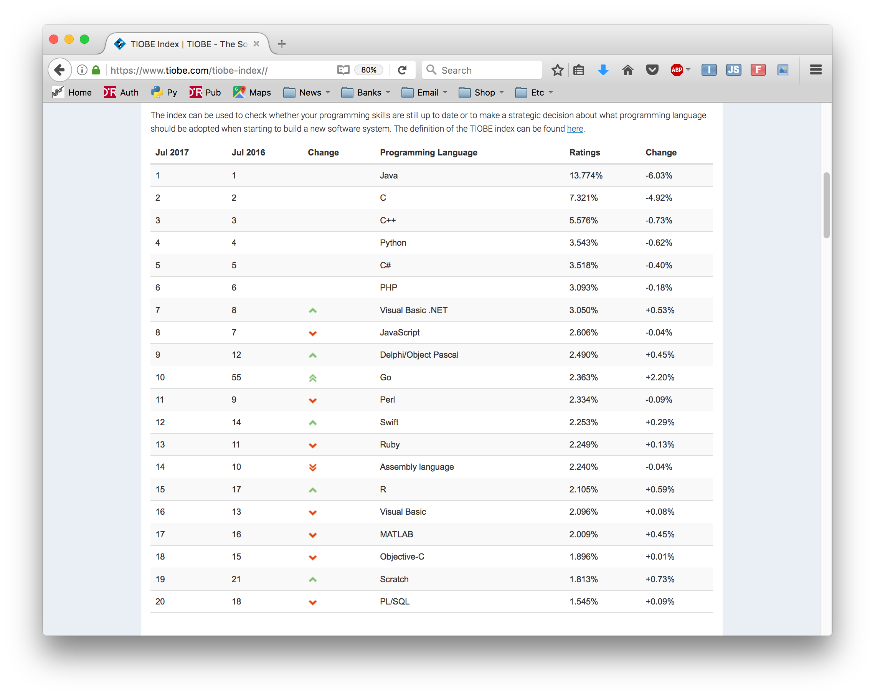Click the green secure lock icon
The width and height of the screenshot is (875, 697).
96,70
